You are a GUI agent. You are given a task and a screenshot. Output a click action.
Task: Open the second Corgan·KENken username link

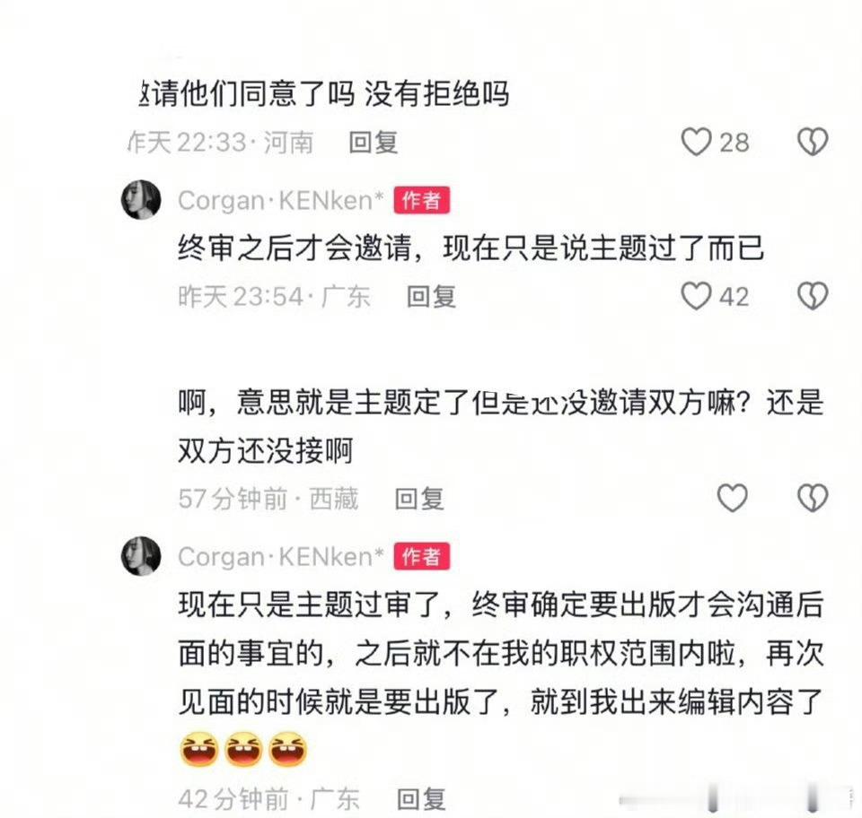(280, 557)
